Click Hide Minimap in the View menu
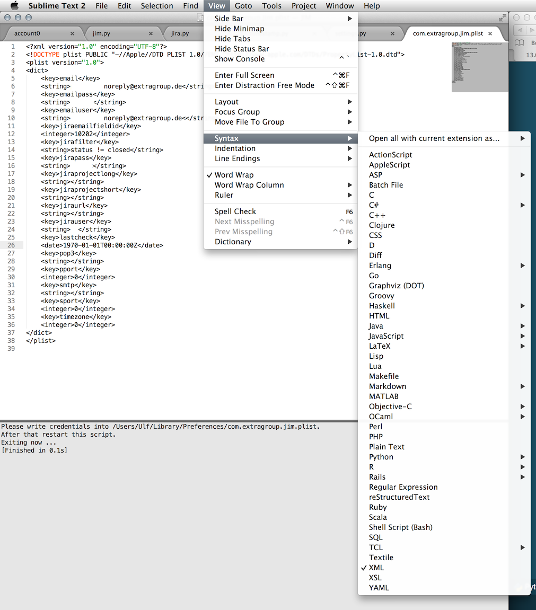 pos(239,29)
